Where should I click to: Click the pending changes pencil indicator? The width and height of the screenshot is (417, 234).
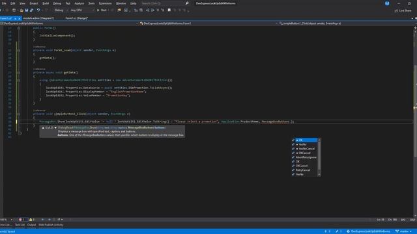click(339, 231)
